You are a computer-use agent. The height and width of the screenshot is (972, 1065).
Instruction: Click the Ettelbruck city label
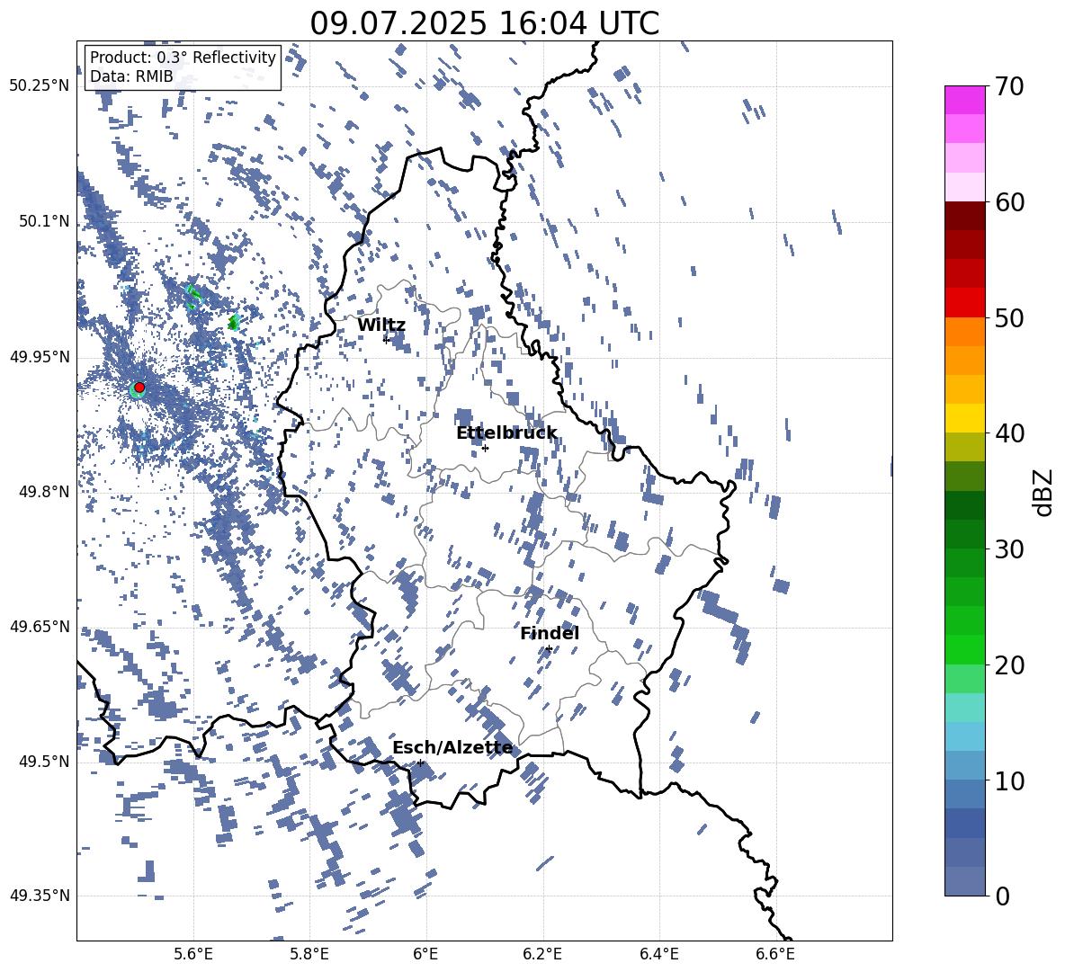coord(506,433)
